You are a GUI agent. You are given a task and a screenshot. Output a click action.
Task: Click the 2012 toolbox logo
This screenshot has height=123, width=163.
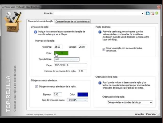click(x=13, y=22)
